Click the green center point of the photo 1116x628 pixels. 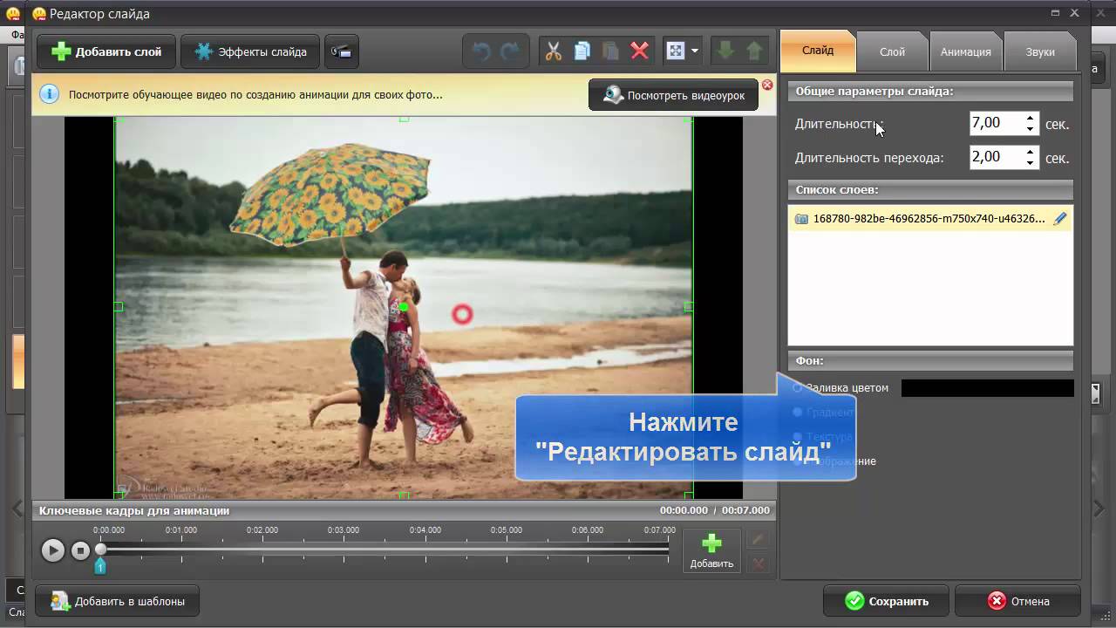404,306
